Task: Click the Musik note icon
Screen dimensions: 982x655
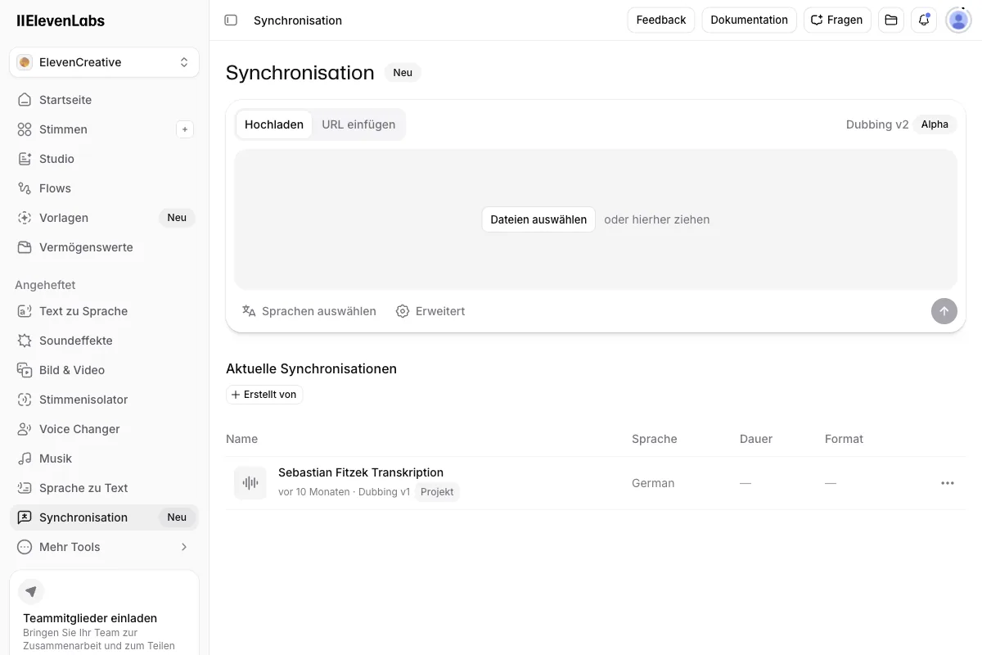Action: click(x=25, y=458)
